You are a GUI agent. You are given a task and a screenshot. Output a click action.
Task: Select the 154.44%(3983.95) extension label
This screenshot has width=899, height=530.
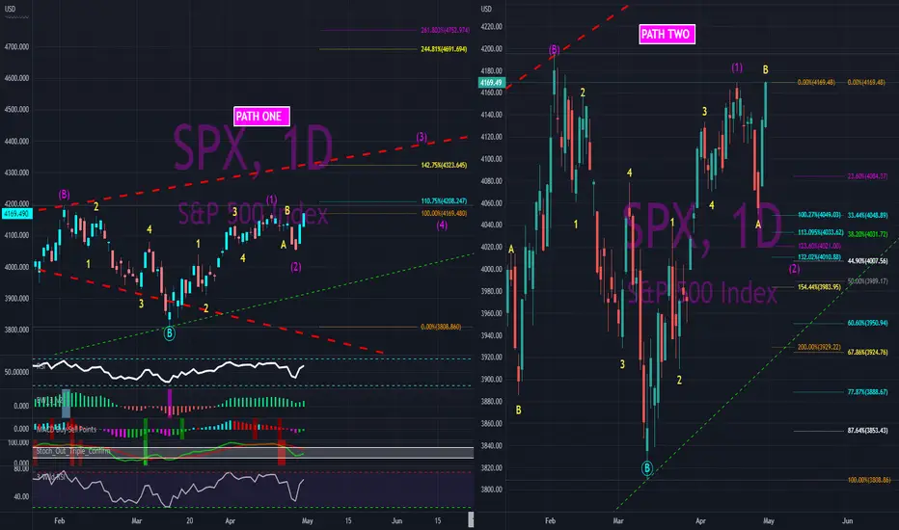pyautogui.click(x=819, y=287)
